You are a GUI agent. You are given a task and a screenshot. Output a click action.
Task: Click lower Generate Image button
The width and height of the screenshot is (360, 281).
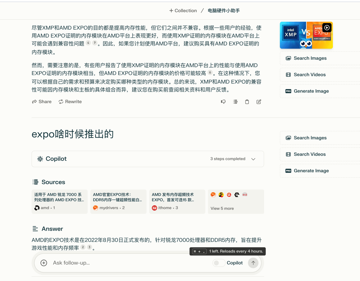(x=320, y=171)
